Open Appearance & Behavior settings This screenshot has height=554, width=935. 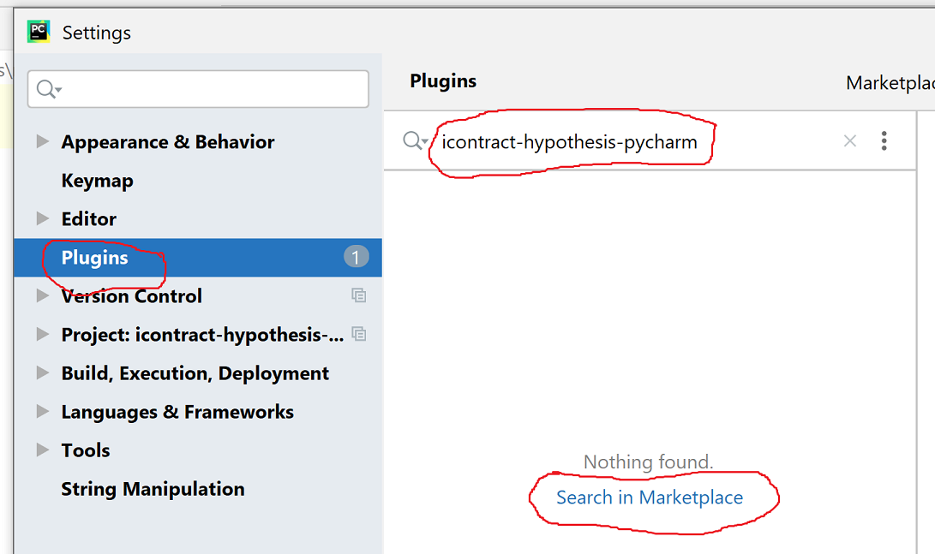pyautogui.click(x=168, y=142)
